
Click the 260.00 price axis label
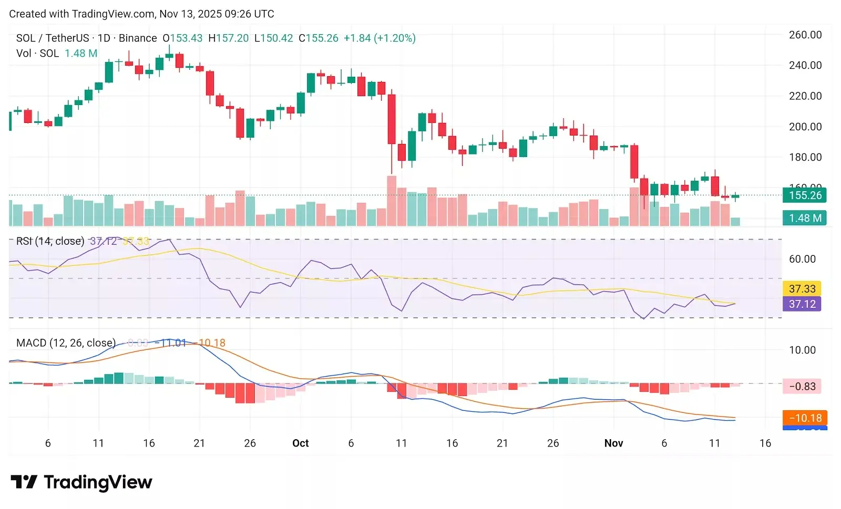(805, 35)
